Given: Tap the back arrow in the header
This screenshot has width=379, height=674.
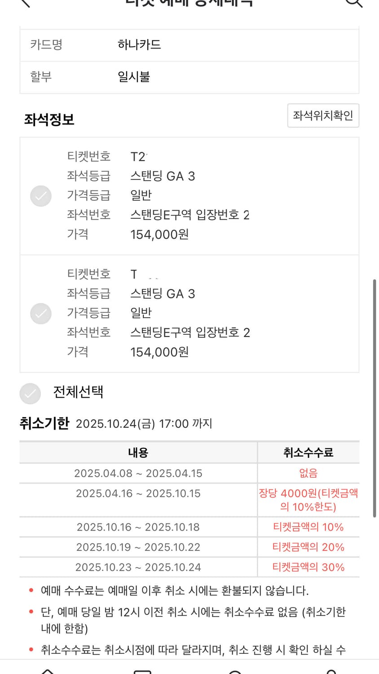Looking at the screenshot, I should point(25,3).
